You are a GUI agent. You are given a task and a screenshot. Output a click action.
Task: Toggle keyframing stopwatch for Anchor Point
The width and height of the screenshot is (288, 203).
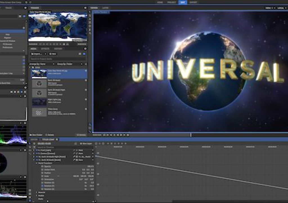[42, 170]
